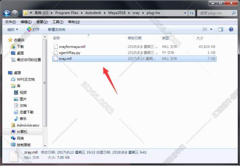Click the back navigation arrow button
The width and height of the screenshot is (240, 166).
coord(7,13)
